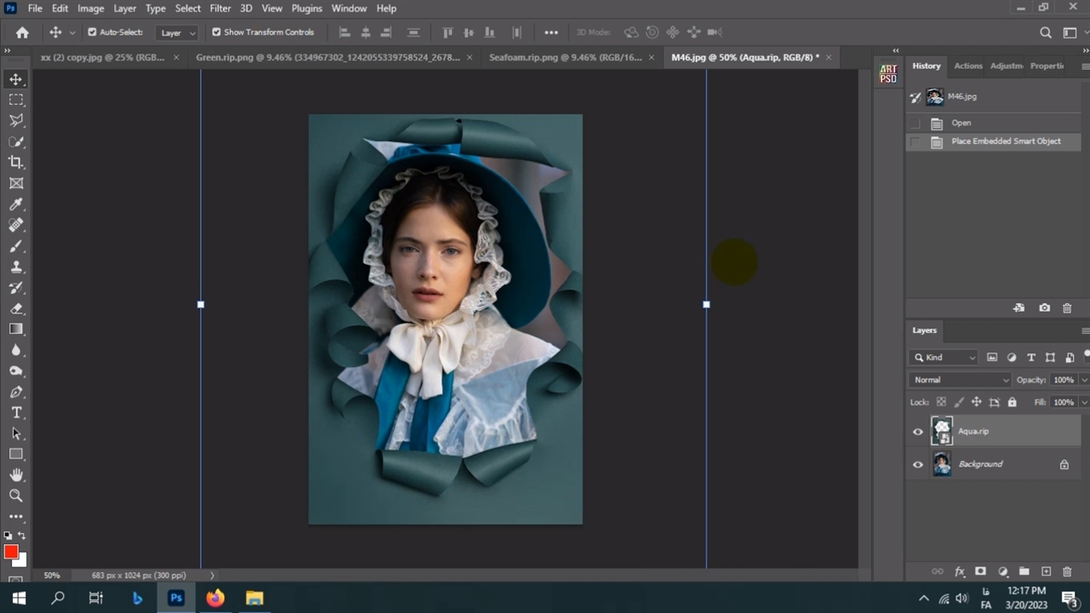Create new snapshot camera icon in History
The image size is (1090, 613).
point(1045,308)
